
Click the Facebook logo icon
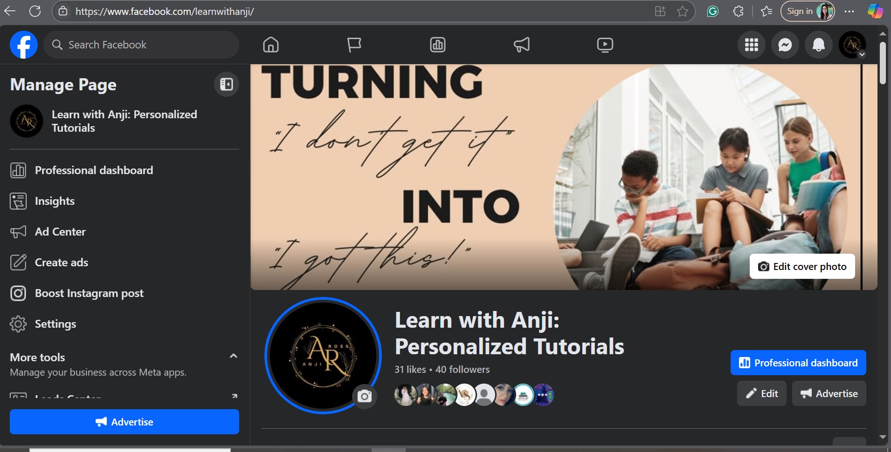24,45
